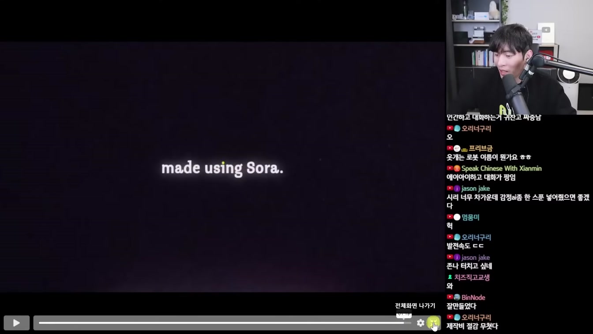Click 오리너구리 name above '제작비 절감 무쳣다'

476,317
